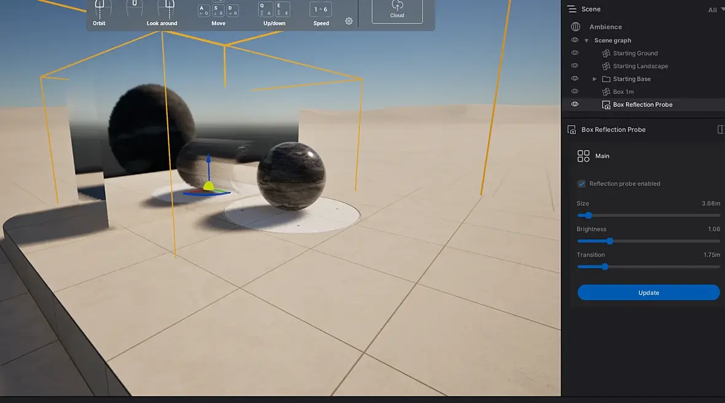Select Starting Landscape in the tree
Screen dimensions: 725x403
(x=640, y=66)
